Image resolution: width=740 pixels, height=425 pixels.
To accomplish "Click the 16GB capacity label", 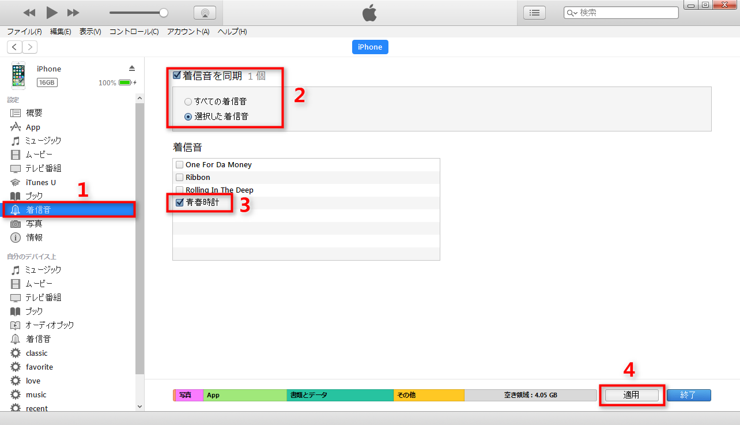I will [x=47, y=82].
